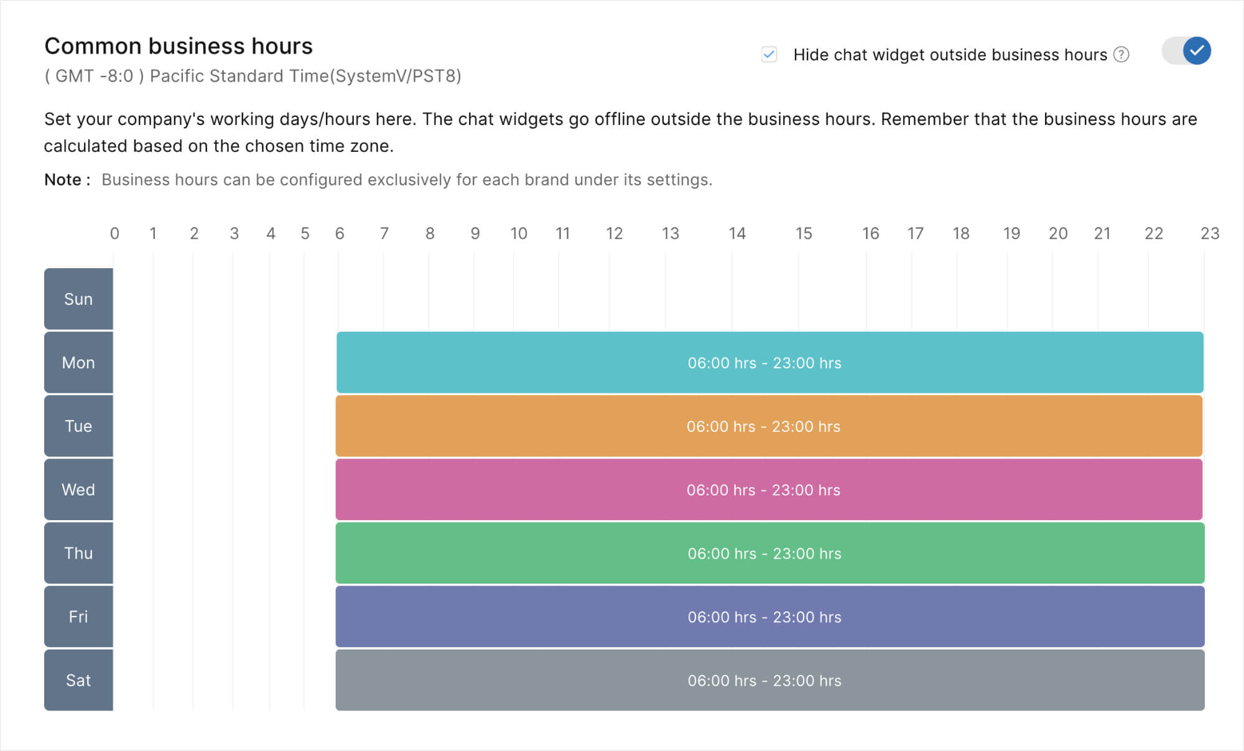
Task: Click the Mon day label
Action: click(78, 362)
